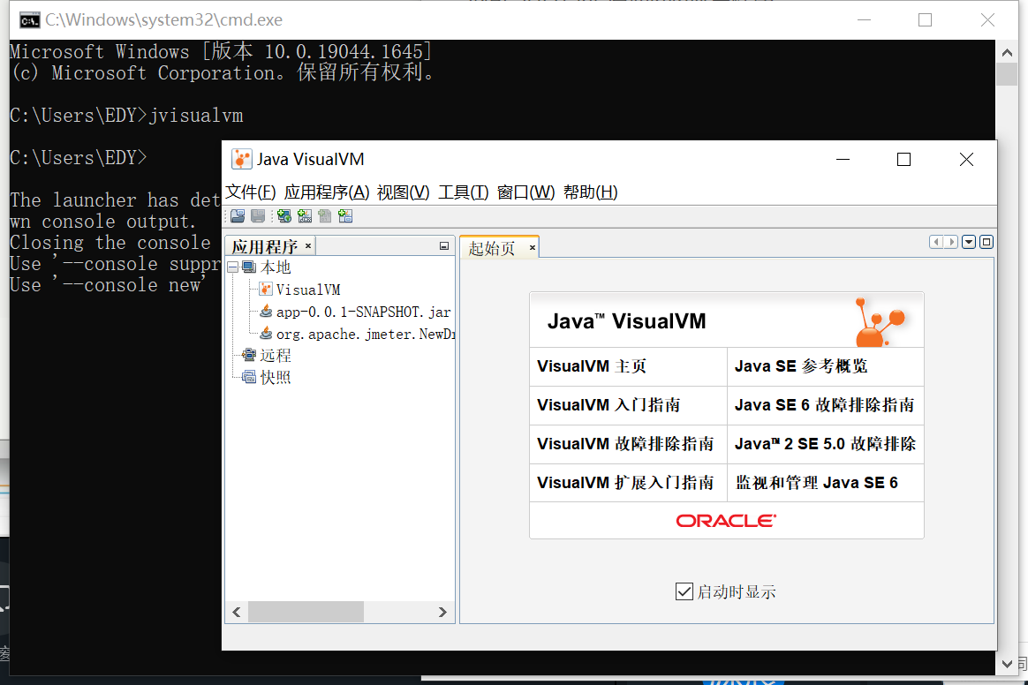Screen dimensions: 1028x685
Task: Select the VisualVM node in the tree
Action: click(300, 290)
